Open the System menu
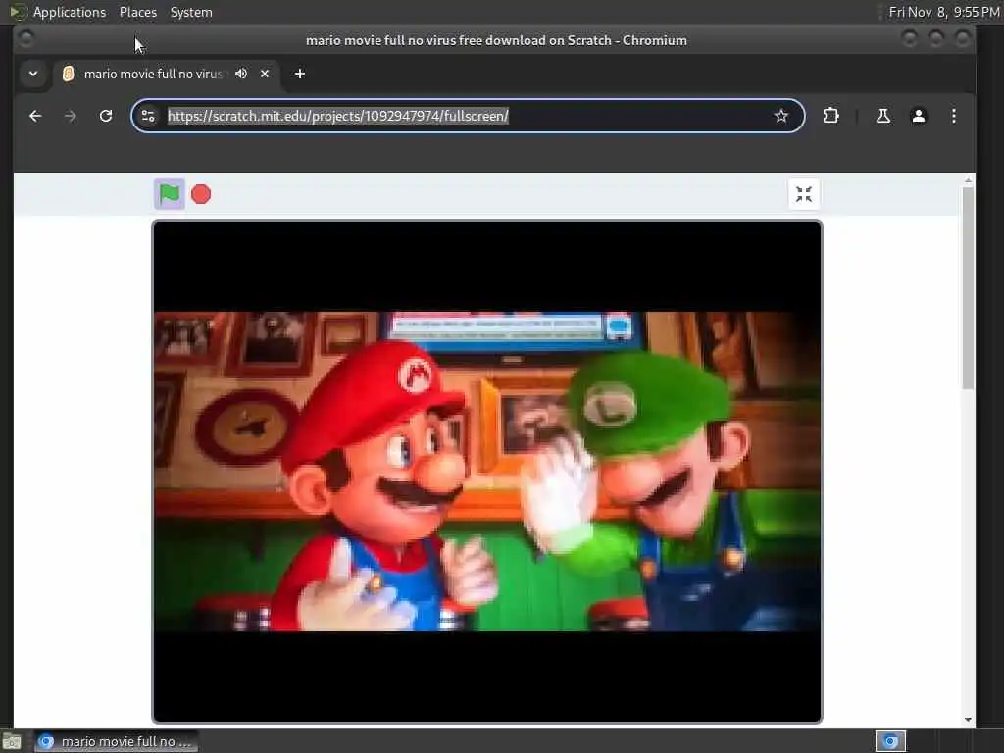This screenshot has height=753, width=1004. pyautogui.click(x=191, y=12)
